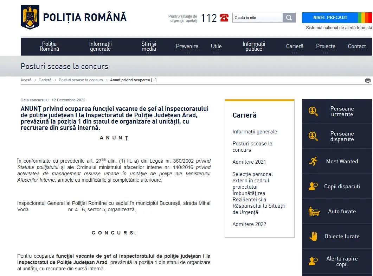Click the Most Wanted label
This screenshot has width=373, height=276.
point(342,162)
